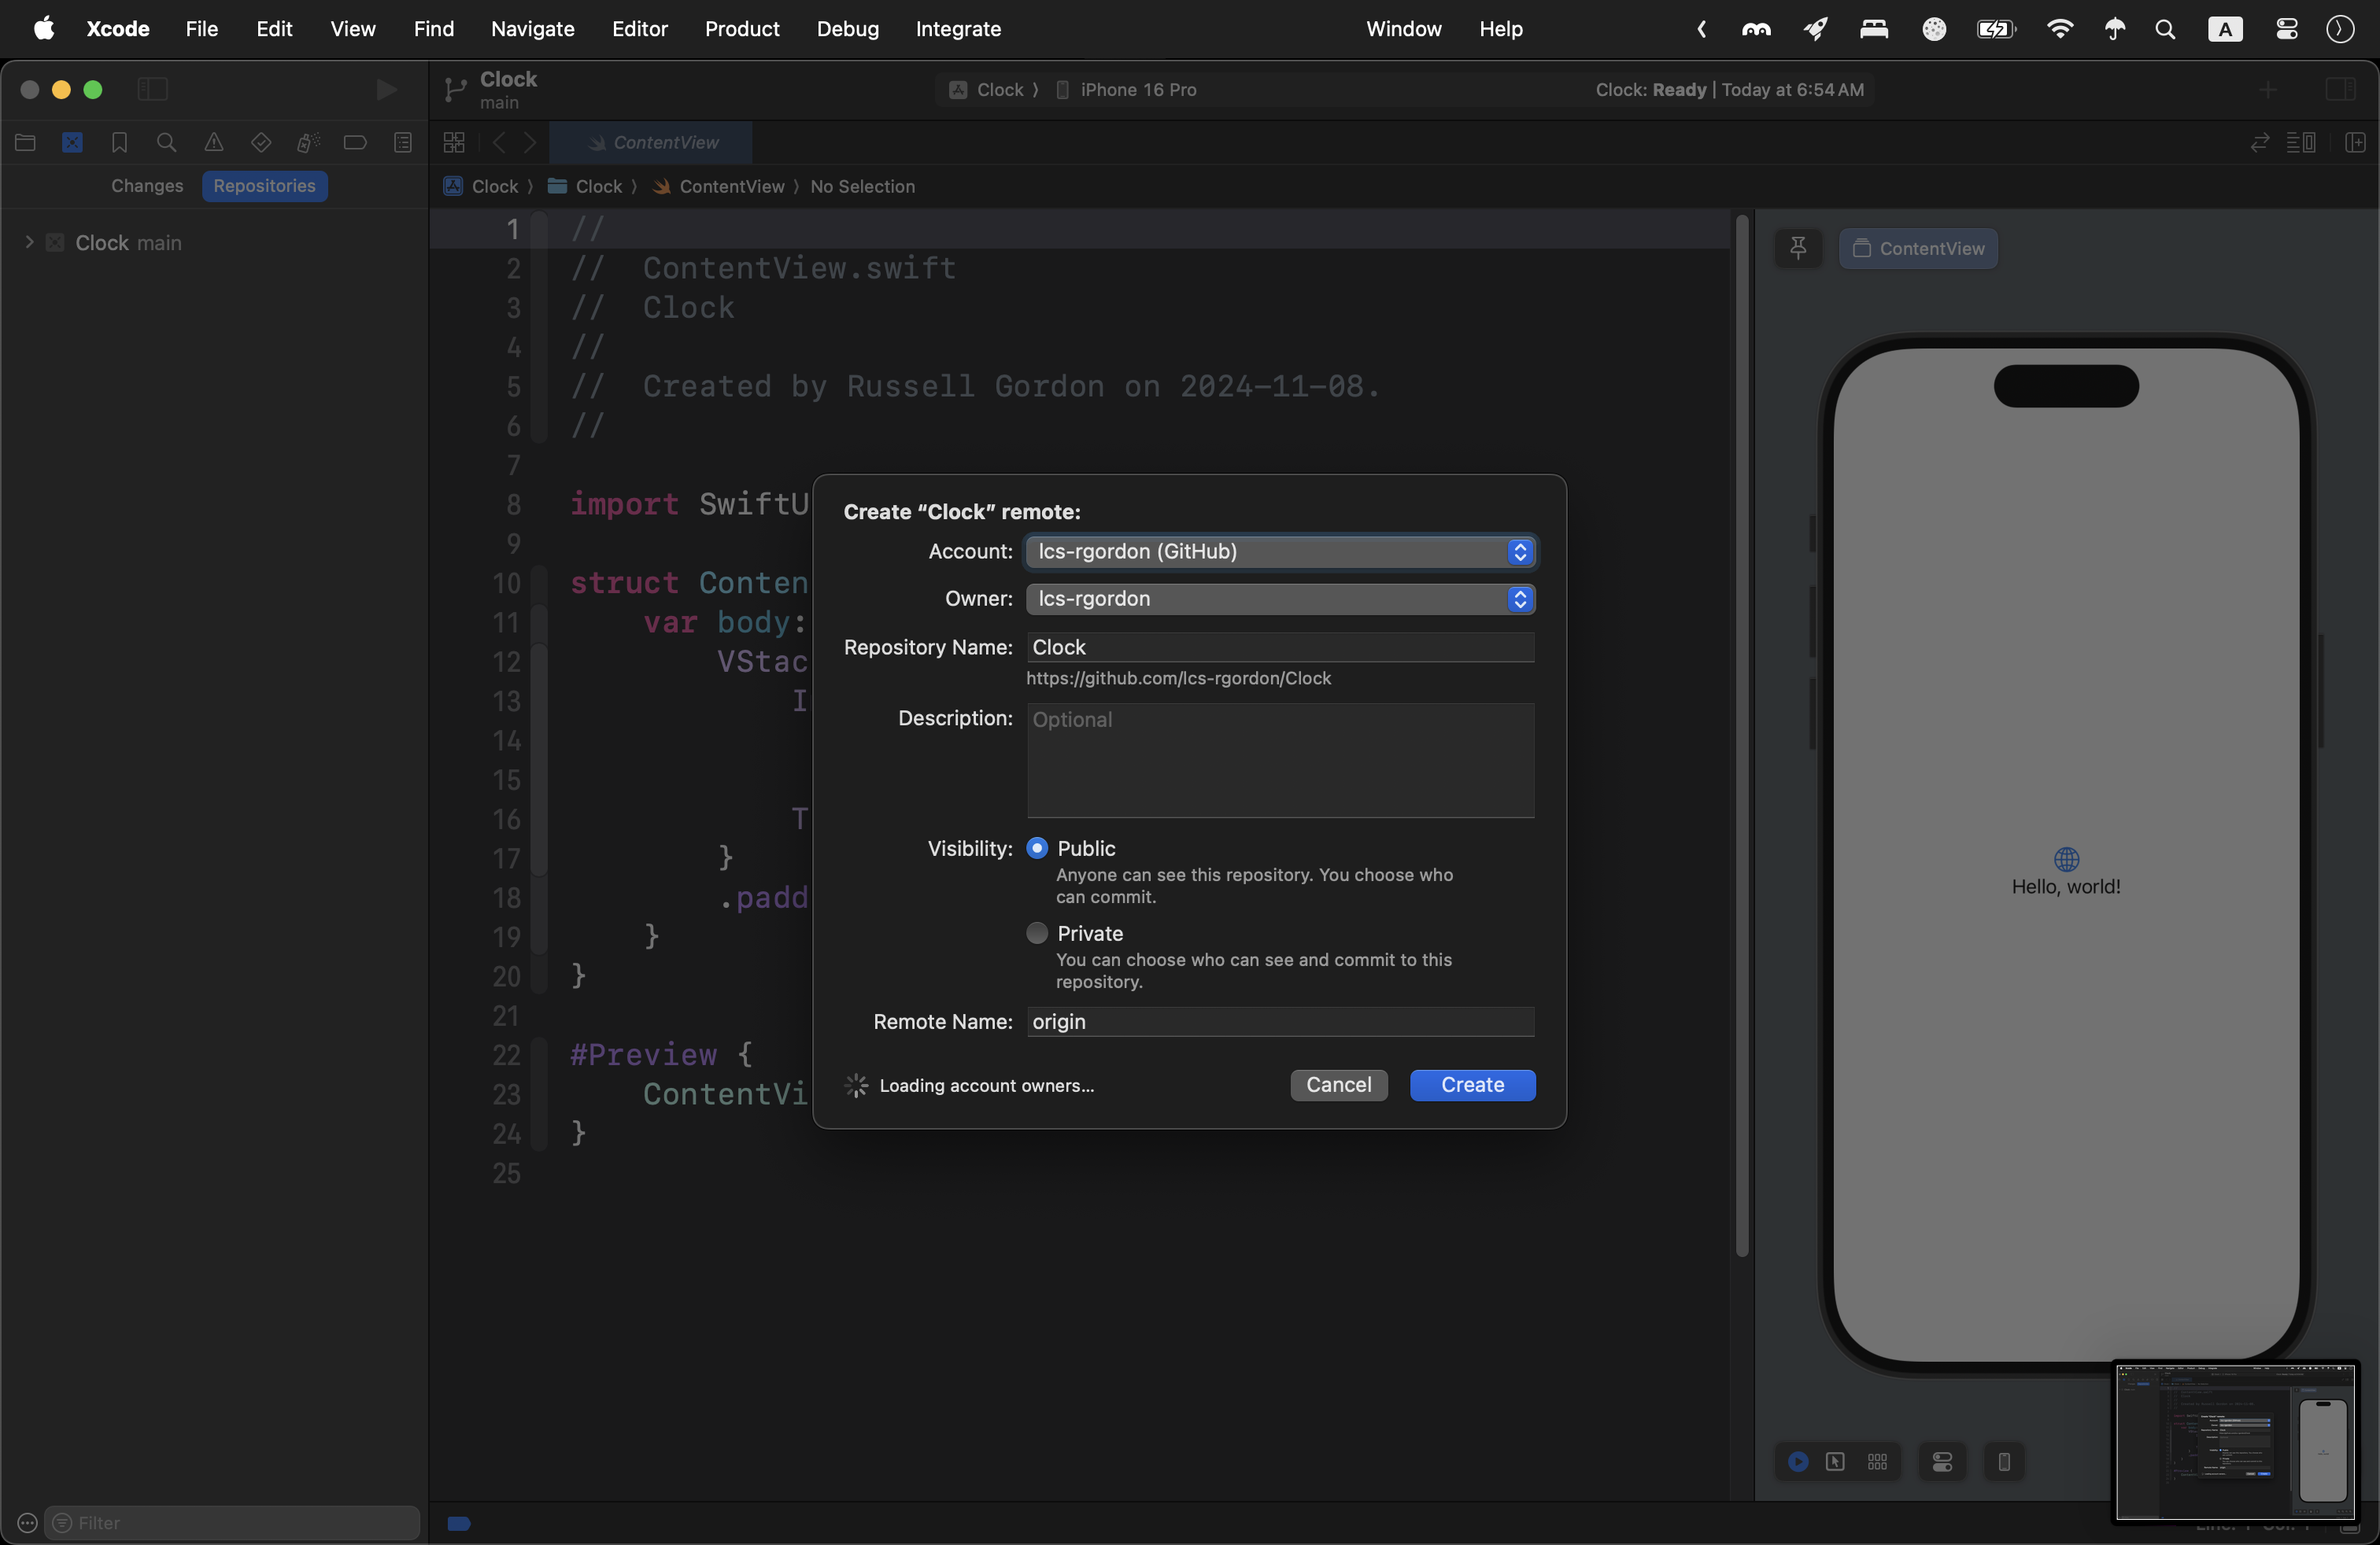This screenshot has width=2380, height=1545.
Task: Click the Run play button in toolbar
Action: pyautogui.click(x=385, y=90)
